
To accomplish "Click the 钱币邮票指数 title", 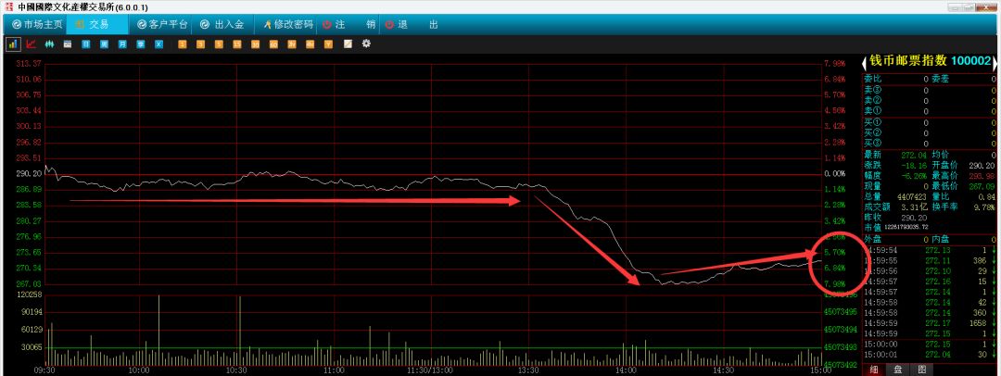I will pyautogui.click(x=908, y=62).
